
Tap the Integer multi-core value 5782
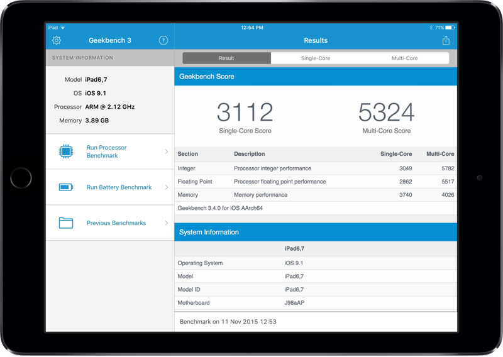point(448,168)
